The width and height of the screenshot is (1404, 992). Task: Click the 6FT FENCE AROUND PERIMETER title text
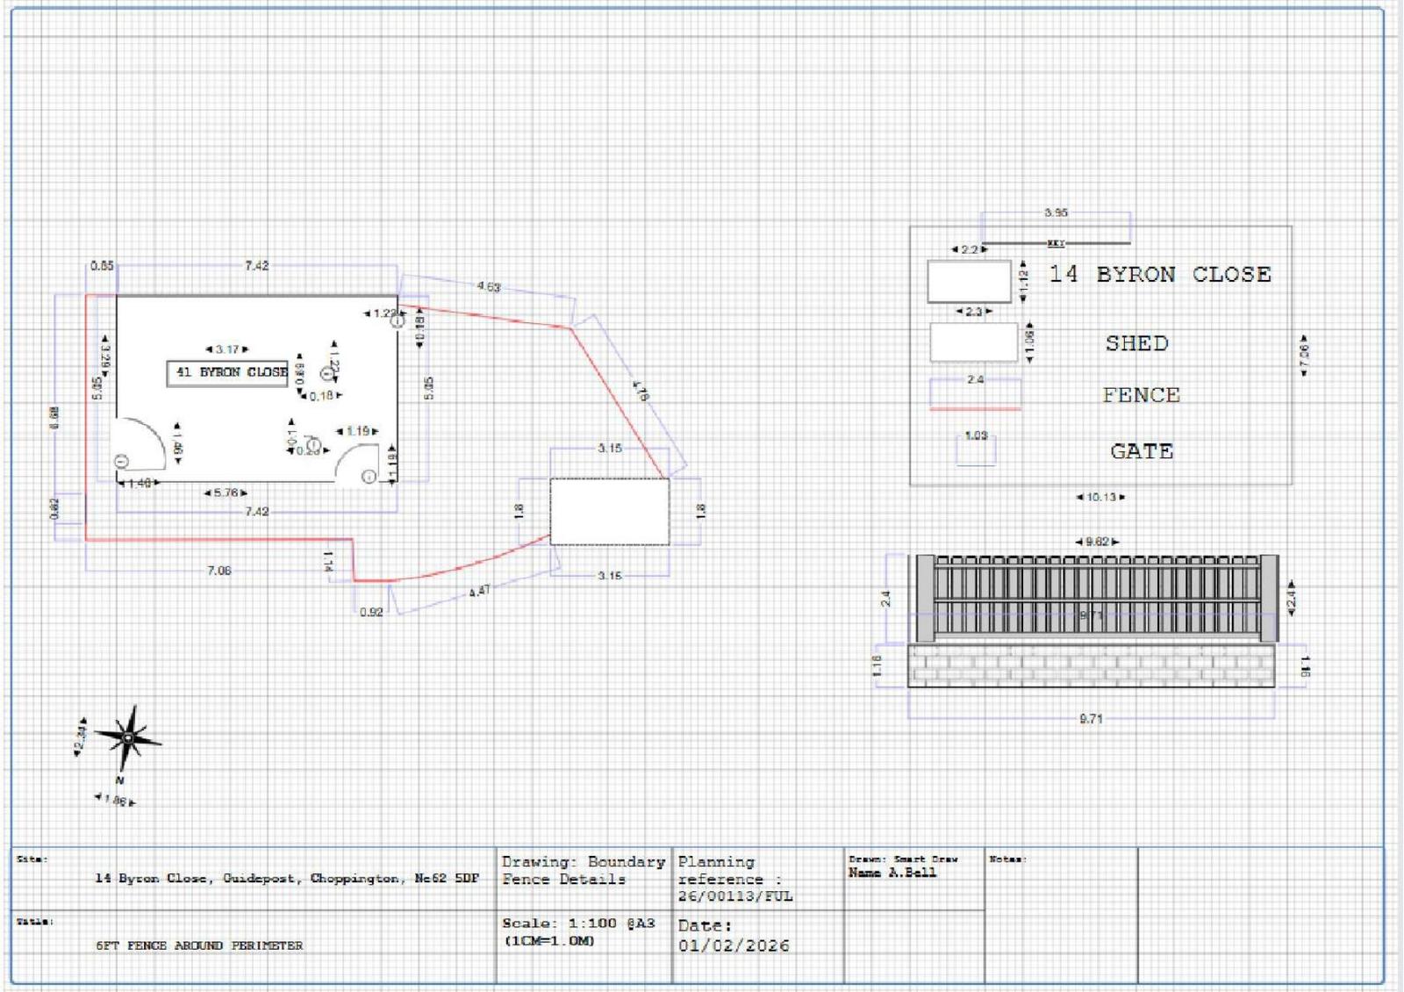[199, 945]
